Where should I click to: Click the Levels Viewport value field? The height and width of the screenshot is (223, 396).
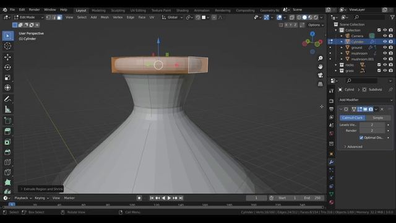(372, 125)
